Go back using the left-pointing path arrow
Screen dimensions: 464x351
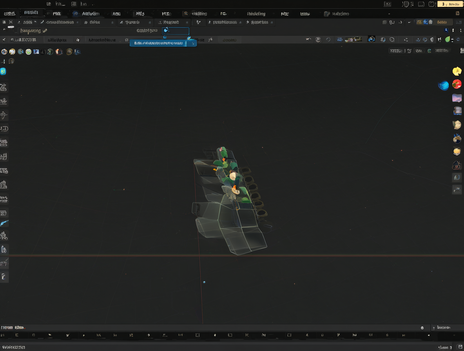4,40
